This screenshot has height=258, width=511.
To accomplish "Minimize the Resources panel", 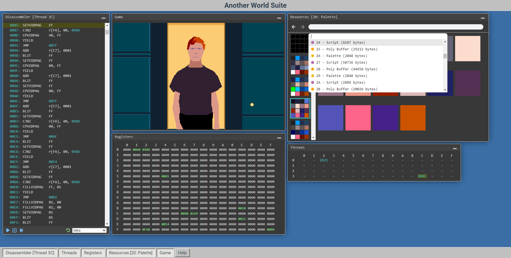I will pyautogui.click(x=483, y=18).
